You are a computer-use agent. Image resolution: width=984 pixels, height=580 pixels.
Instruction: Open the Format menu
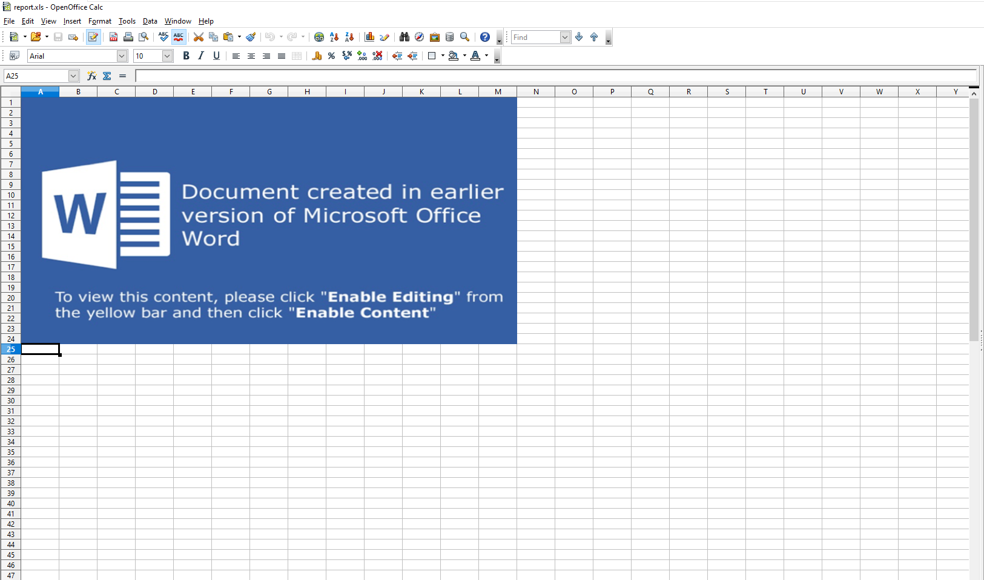click(x=100, y=21)
